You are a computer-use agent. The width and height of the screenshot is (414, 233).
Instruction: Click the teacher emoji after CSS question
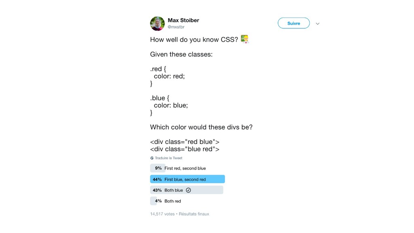245,39
